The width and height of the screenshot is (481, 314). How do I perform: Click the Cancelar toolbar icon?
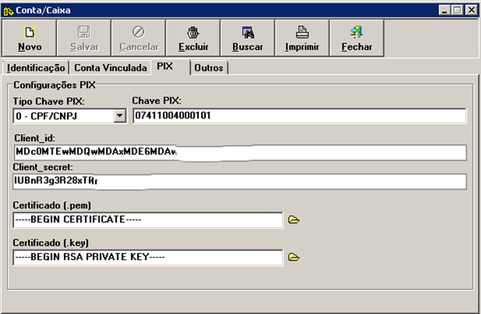[138, 33]
